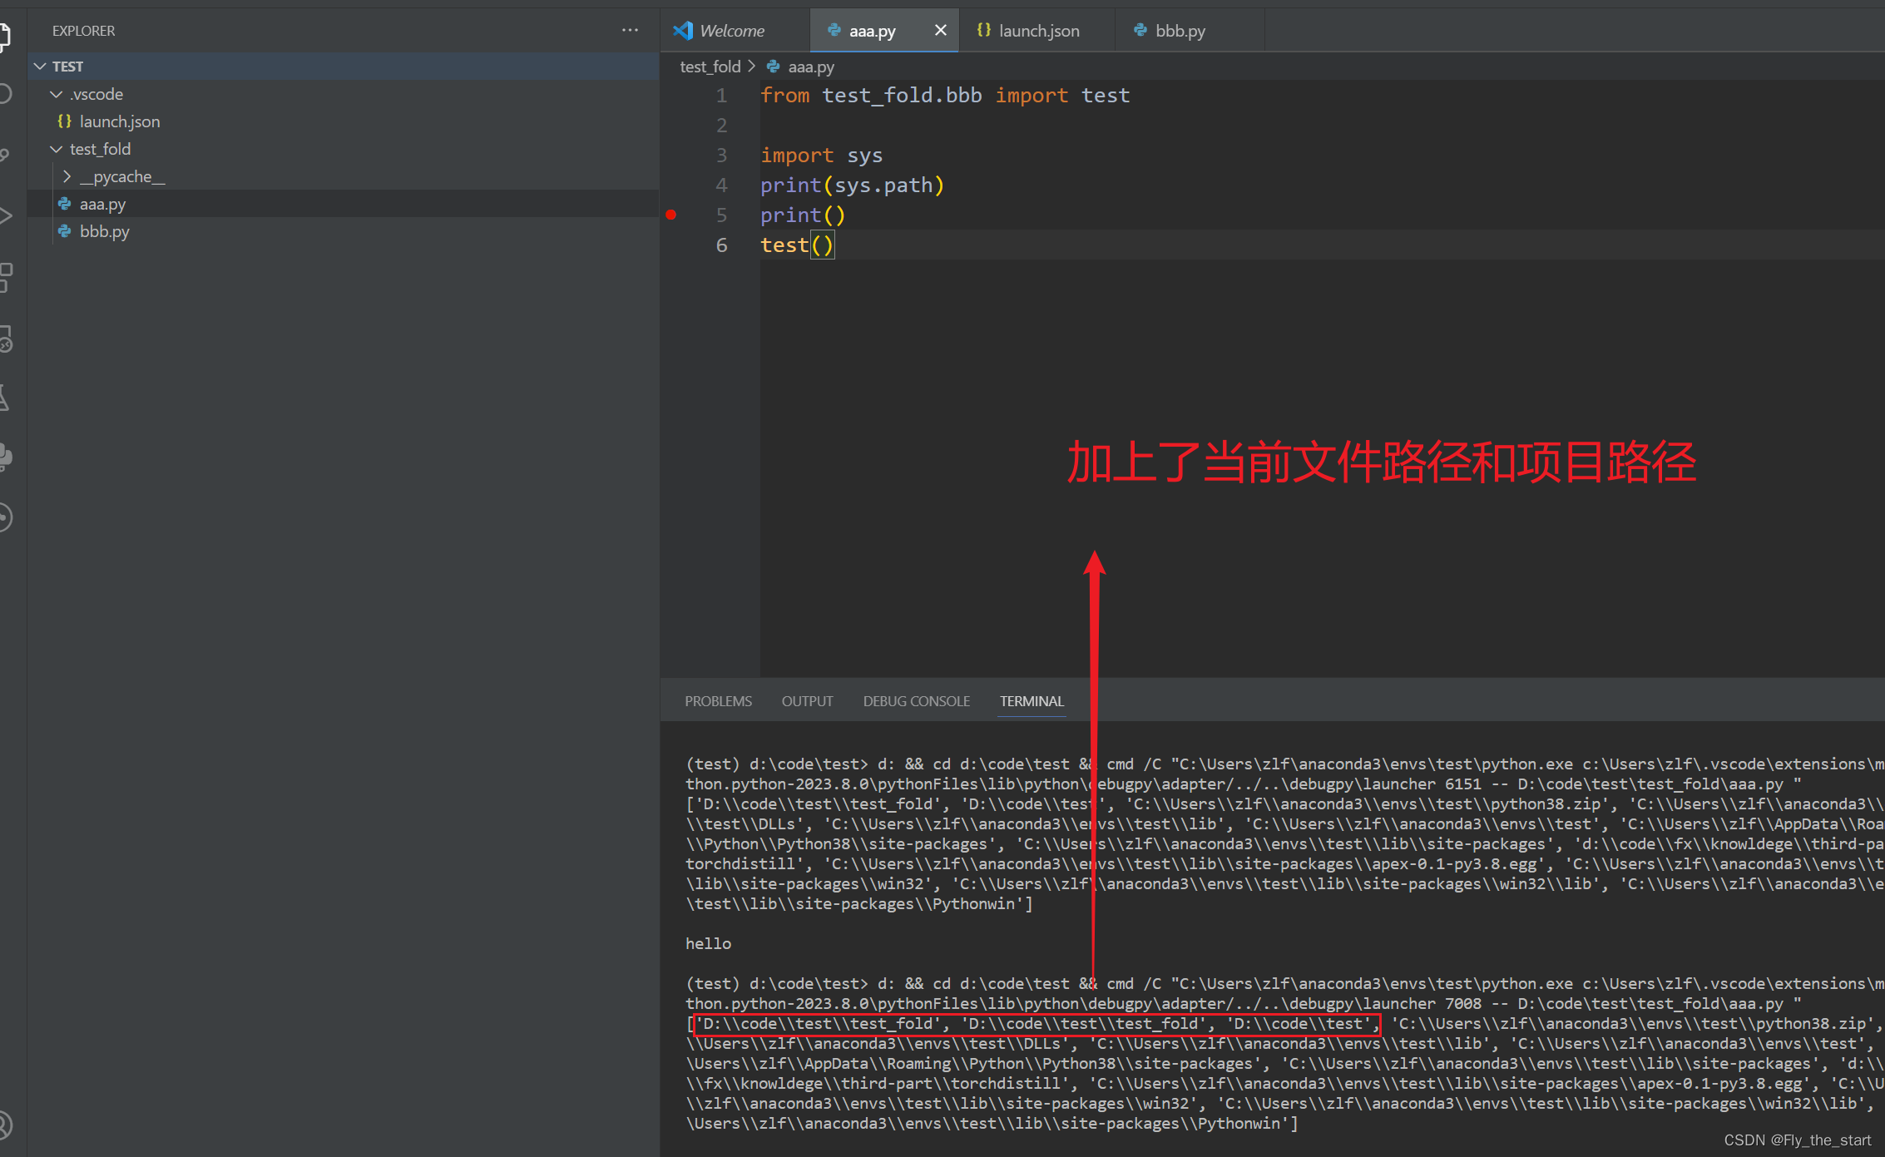Click line number 6 in the gutter
The width and height of the screenshot is (1885, 1157).
721,245
